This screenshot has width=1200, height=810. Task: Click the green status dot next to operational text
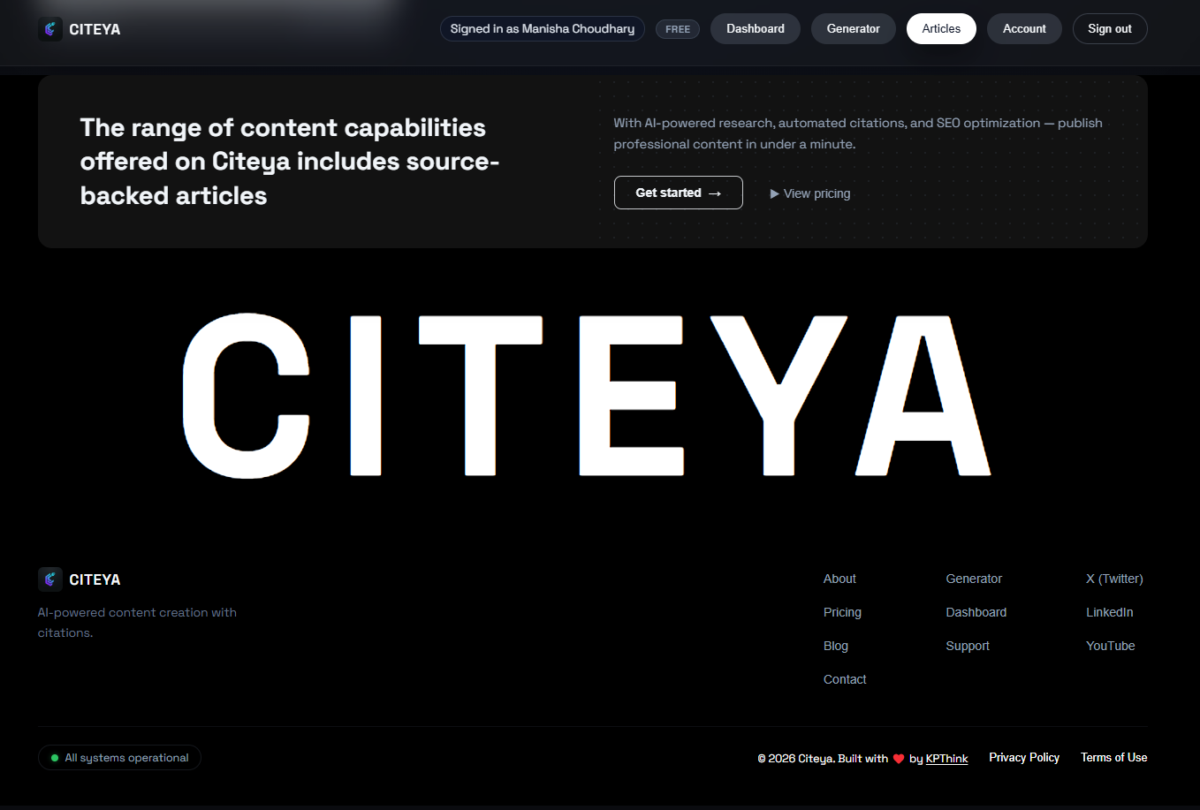click(54, 757)
